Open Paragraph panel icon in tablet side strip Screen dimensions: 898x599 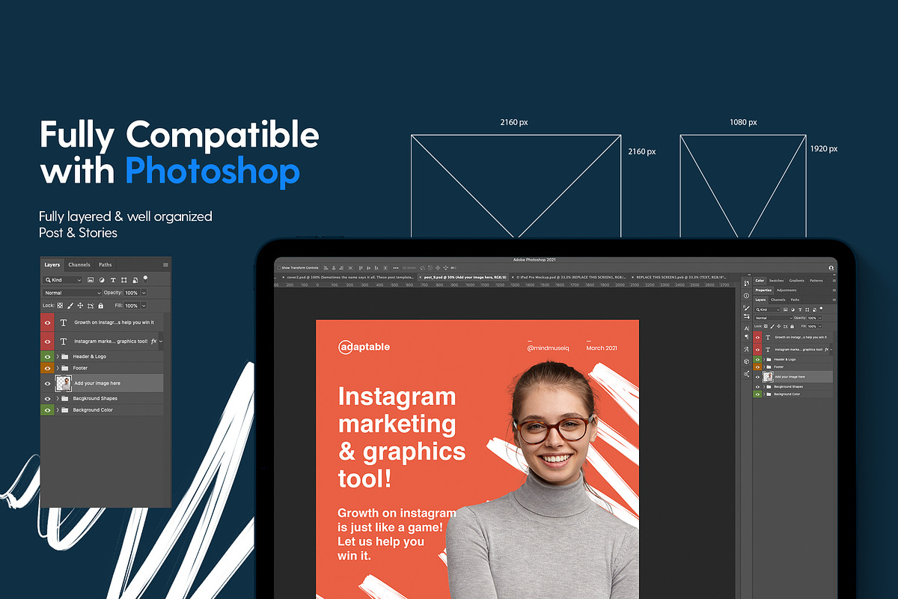(746, 337)
